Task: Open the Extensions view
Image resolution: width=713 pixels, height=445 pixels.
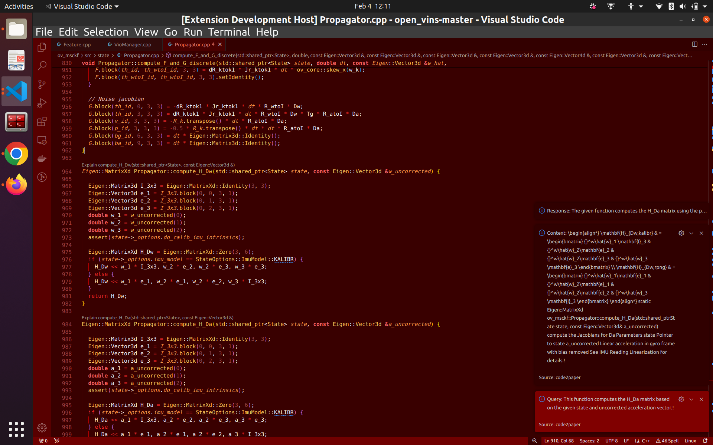Action: (42, 122)
